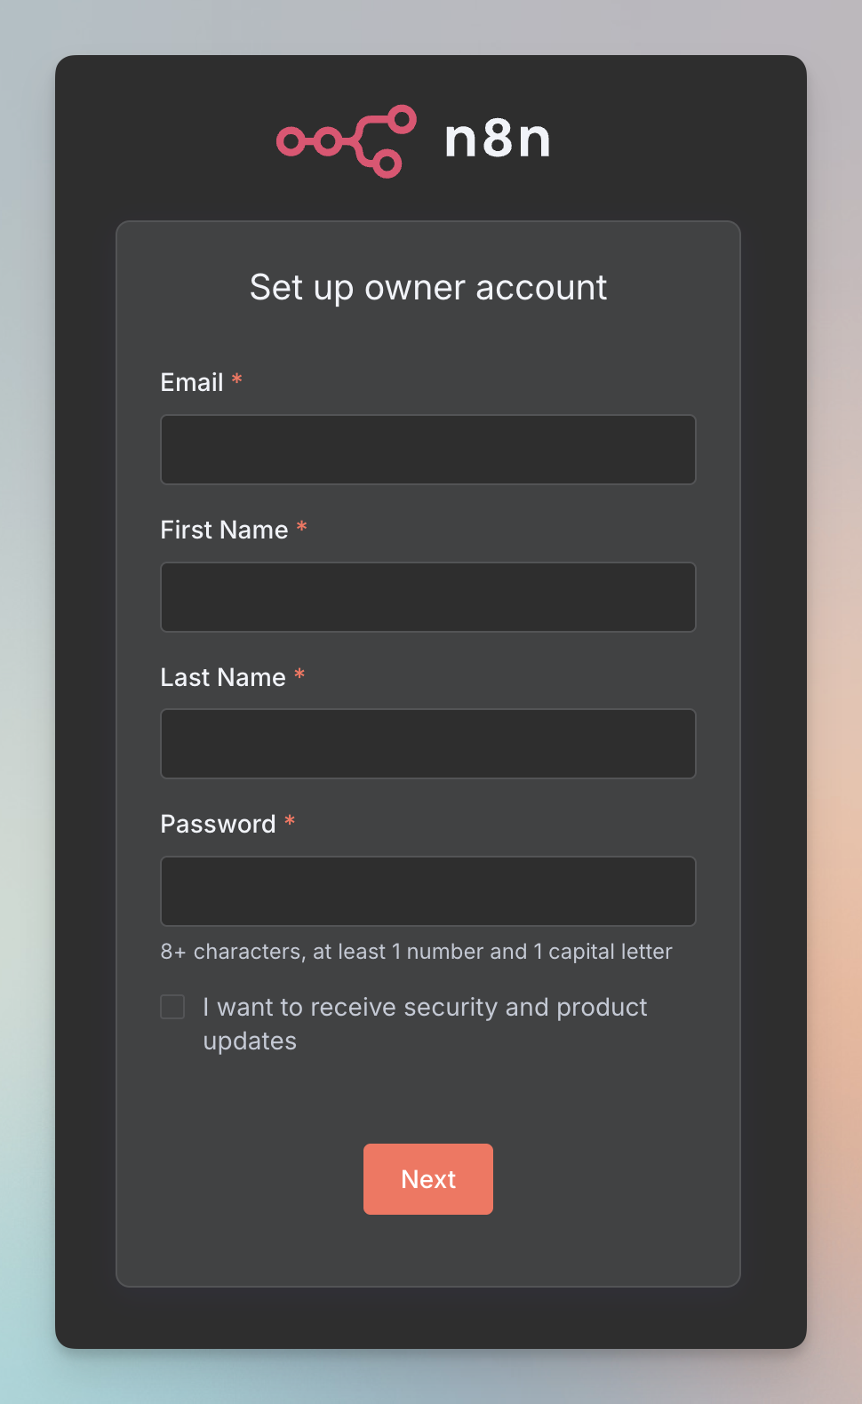Click the red asterisk beside First Name
Screen dimensions: 862x1404
pyautogui.click(x=302, y=527)
